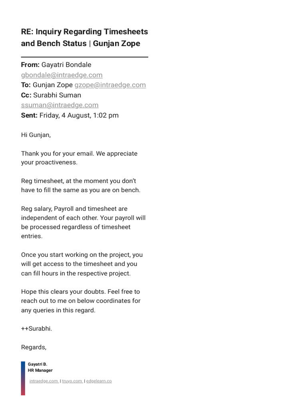Click the blue-red gradient signature bar
The height and width of the screenshot is (409, 307).
coord(23,378)
